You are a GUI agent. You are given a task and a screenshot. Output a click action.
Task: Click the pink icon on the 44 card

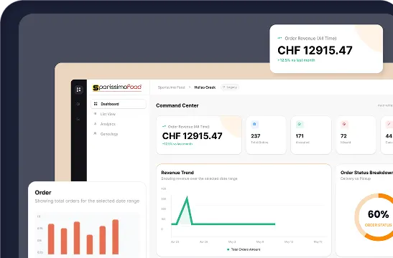click(389, 124)
